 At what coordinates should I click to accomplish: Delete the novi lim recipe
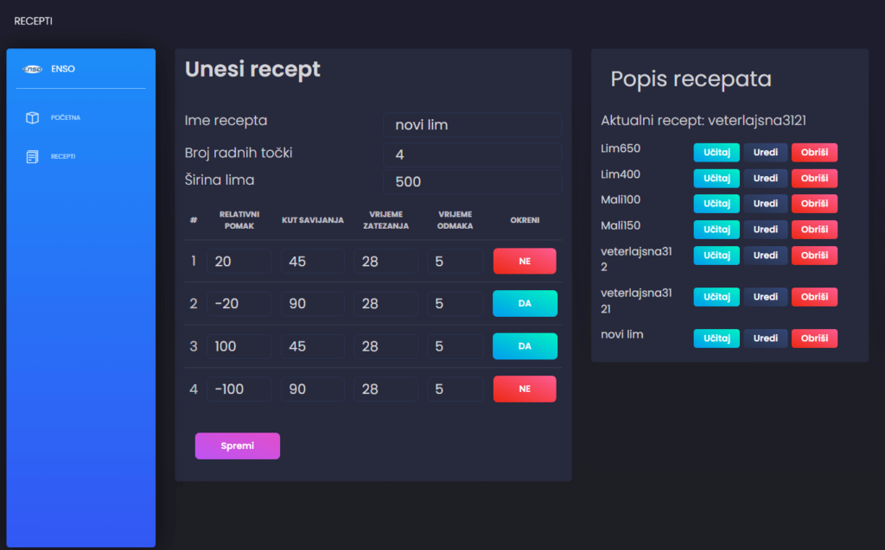pos(814,338)
